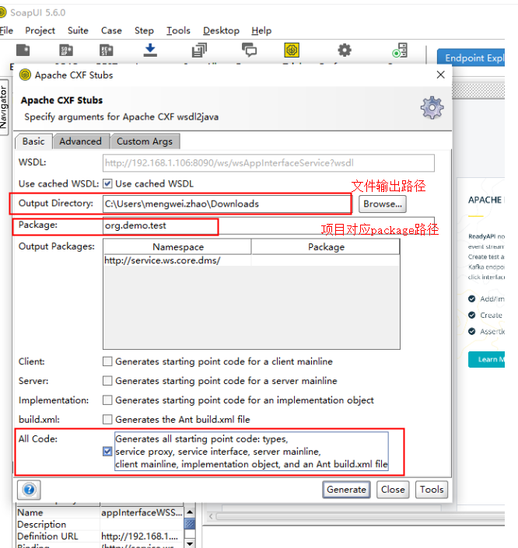The image size is (518, 548).
Task: Open the Tools menu in menu bar
Action: (178, 31)
